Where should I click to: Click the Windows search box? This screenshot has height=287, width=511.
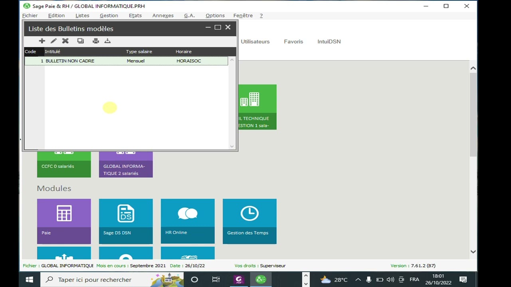[x=112, y=279]
